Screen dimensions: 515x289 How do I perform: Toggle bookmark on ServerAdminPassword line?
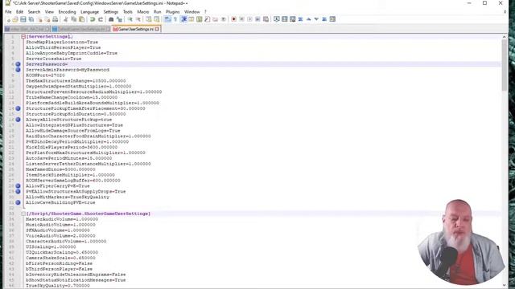[x=18, y=70]
